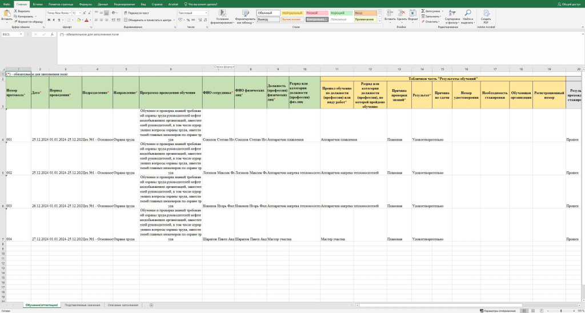The height and width of the screenshot is (313, 585).
Task: Apply percent style format
Action: click(x=188, y=20)
